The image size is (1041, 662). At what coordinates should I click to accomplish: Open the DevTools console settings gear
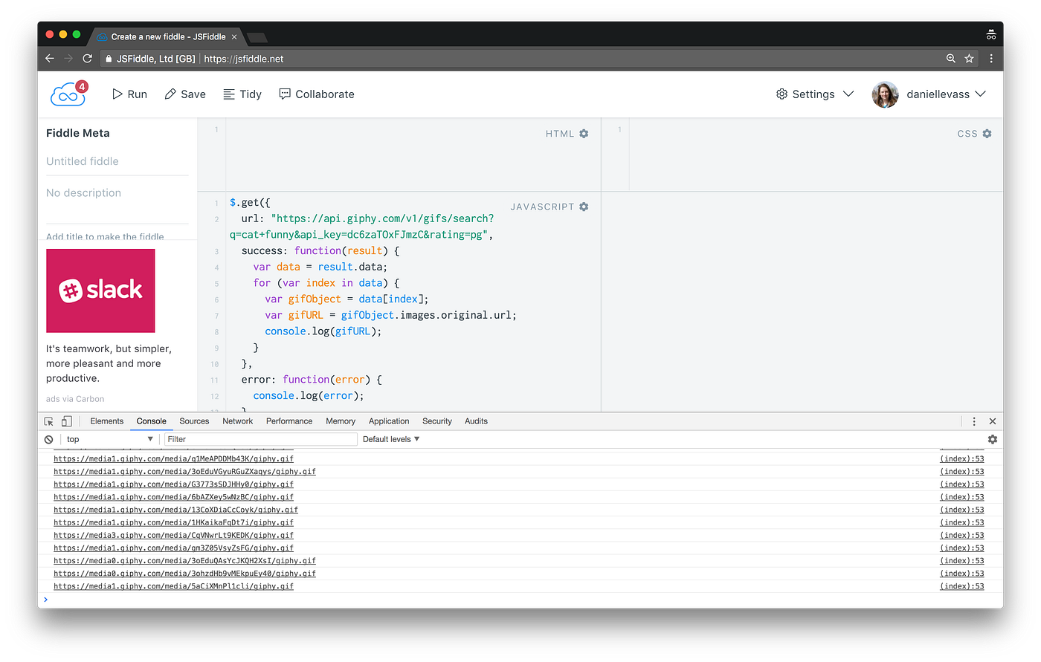[992, 438]
